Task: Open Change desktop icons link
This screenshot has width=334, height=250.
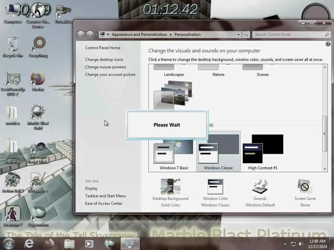Action: (x=104, y=60)
